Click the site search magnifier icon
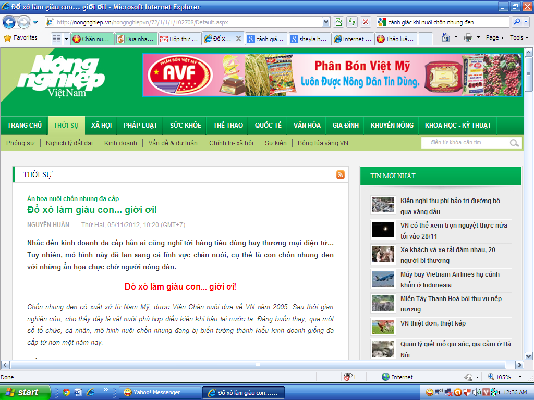The image size is (534, 400). (514, 143)
